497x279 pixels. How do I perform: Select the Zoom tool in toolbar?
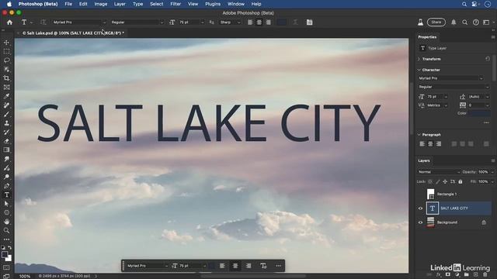coord(6,231)
